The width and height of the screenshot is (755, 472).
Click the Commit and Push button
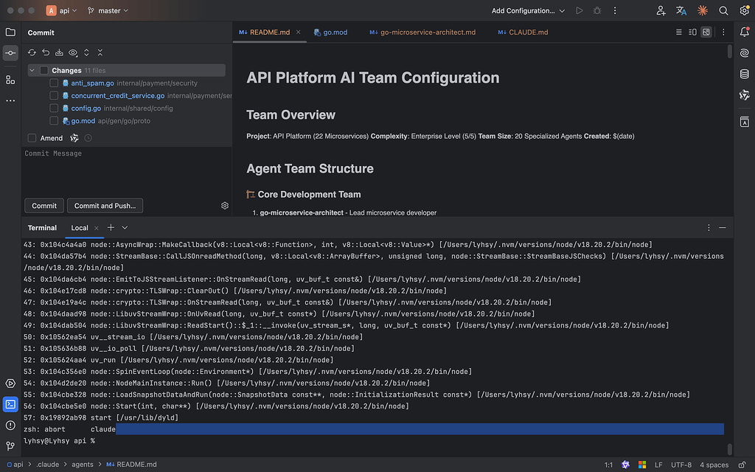[105, 206]
